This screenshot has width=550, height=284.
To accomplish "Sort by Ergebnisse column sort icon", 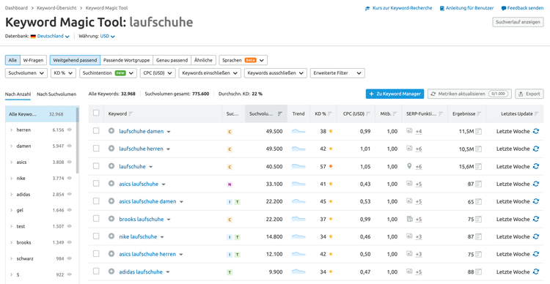I will coord(479,113).
